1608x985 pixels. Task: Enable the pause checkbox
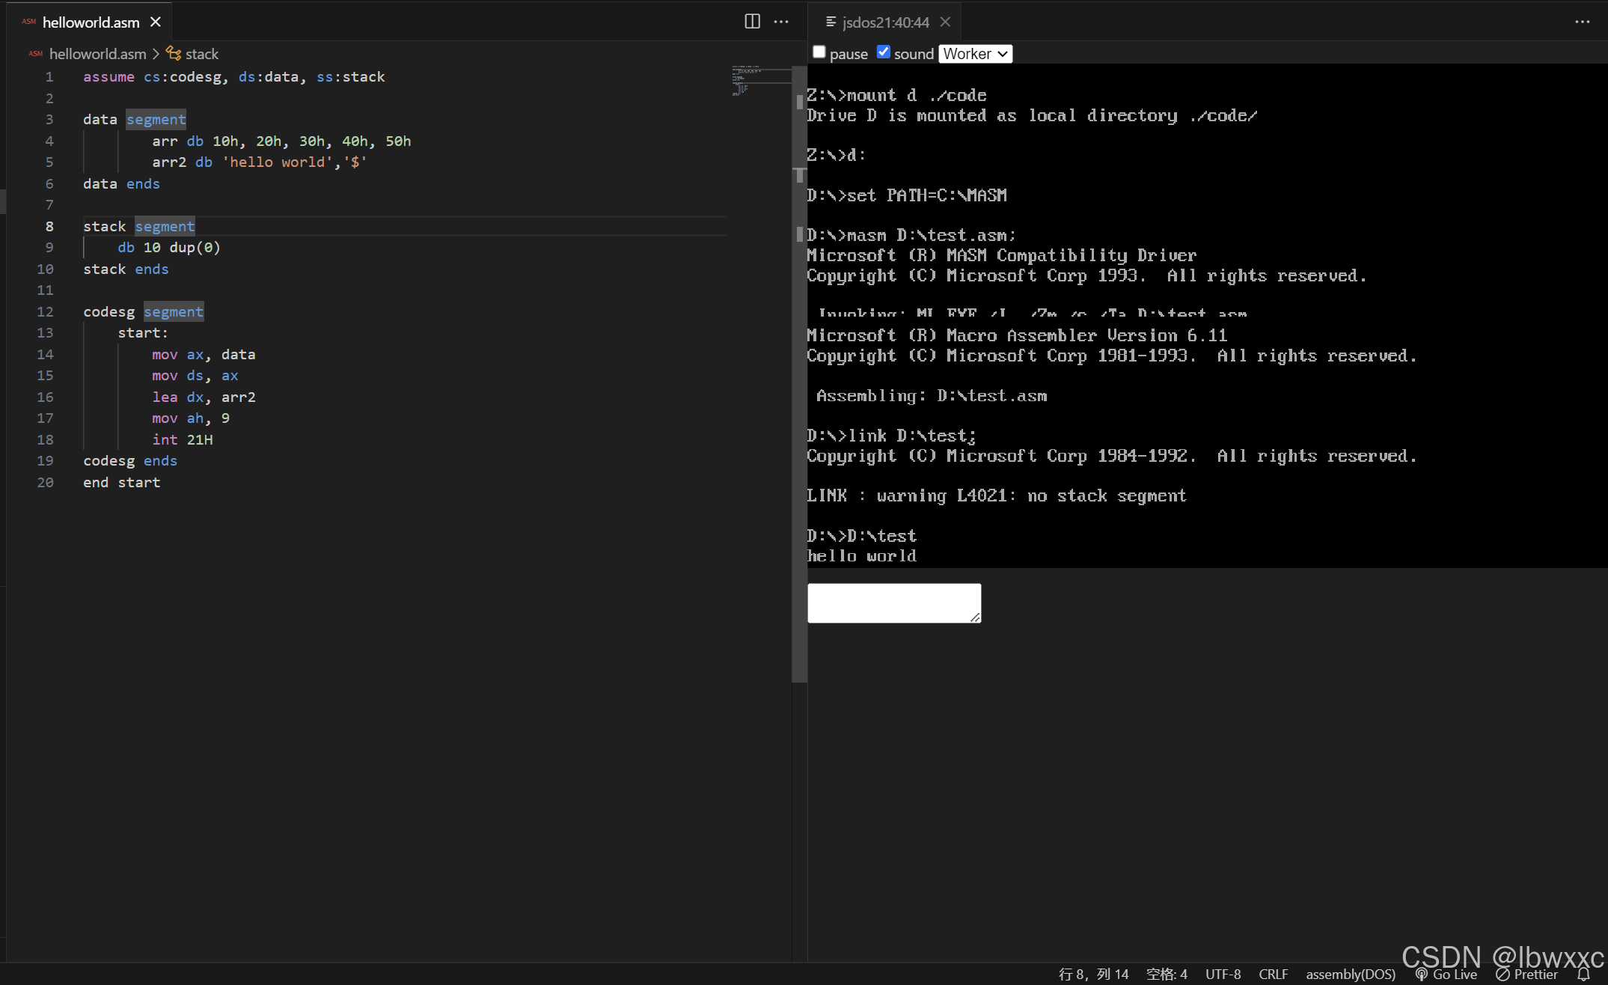[x=819, y=52]
